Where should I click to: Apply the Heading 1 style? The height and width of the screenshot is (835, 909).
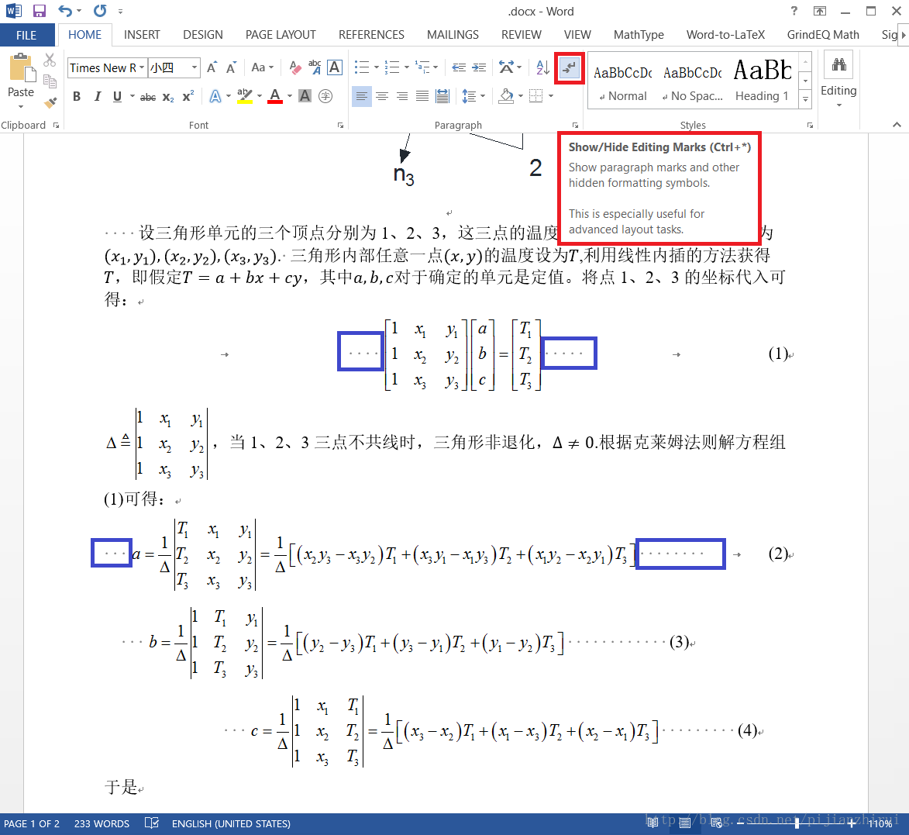763,81
